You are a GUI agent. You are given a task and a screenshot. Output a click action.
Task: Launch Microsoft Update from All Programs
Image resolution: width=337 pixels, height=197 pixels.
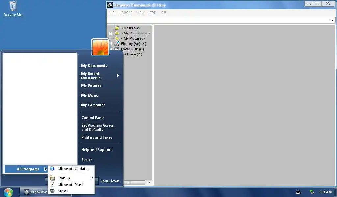(71, 169)
